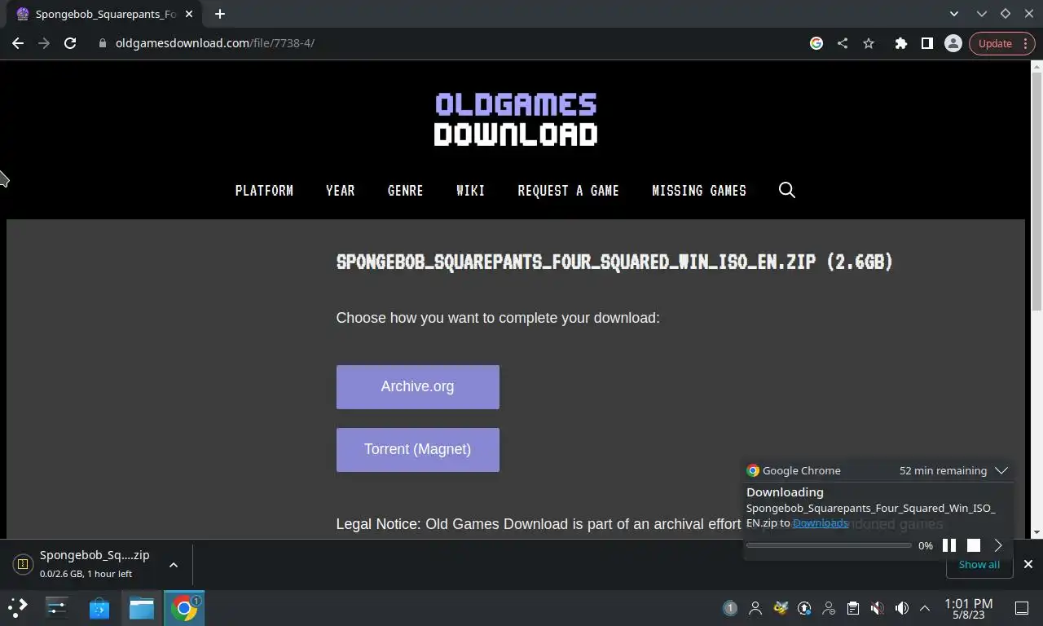This screenshot has height=626, width=1043.
Task: Go back to the previous page
Action: [x=18, y=43]
